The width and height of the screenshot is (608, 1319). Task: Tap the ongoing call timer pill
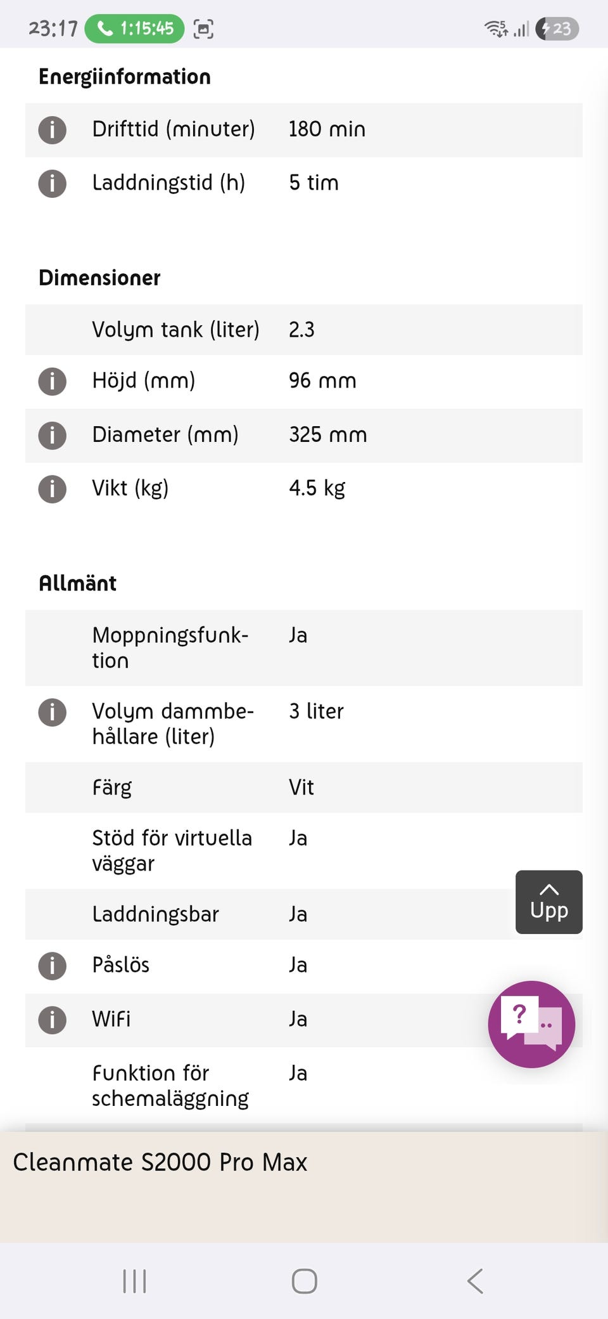click(135, 29)
